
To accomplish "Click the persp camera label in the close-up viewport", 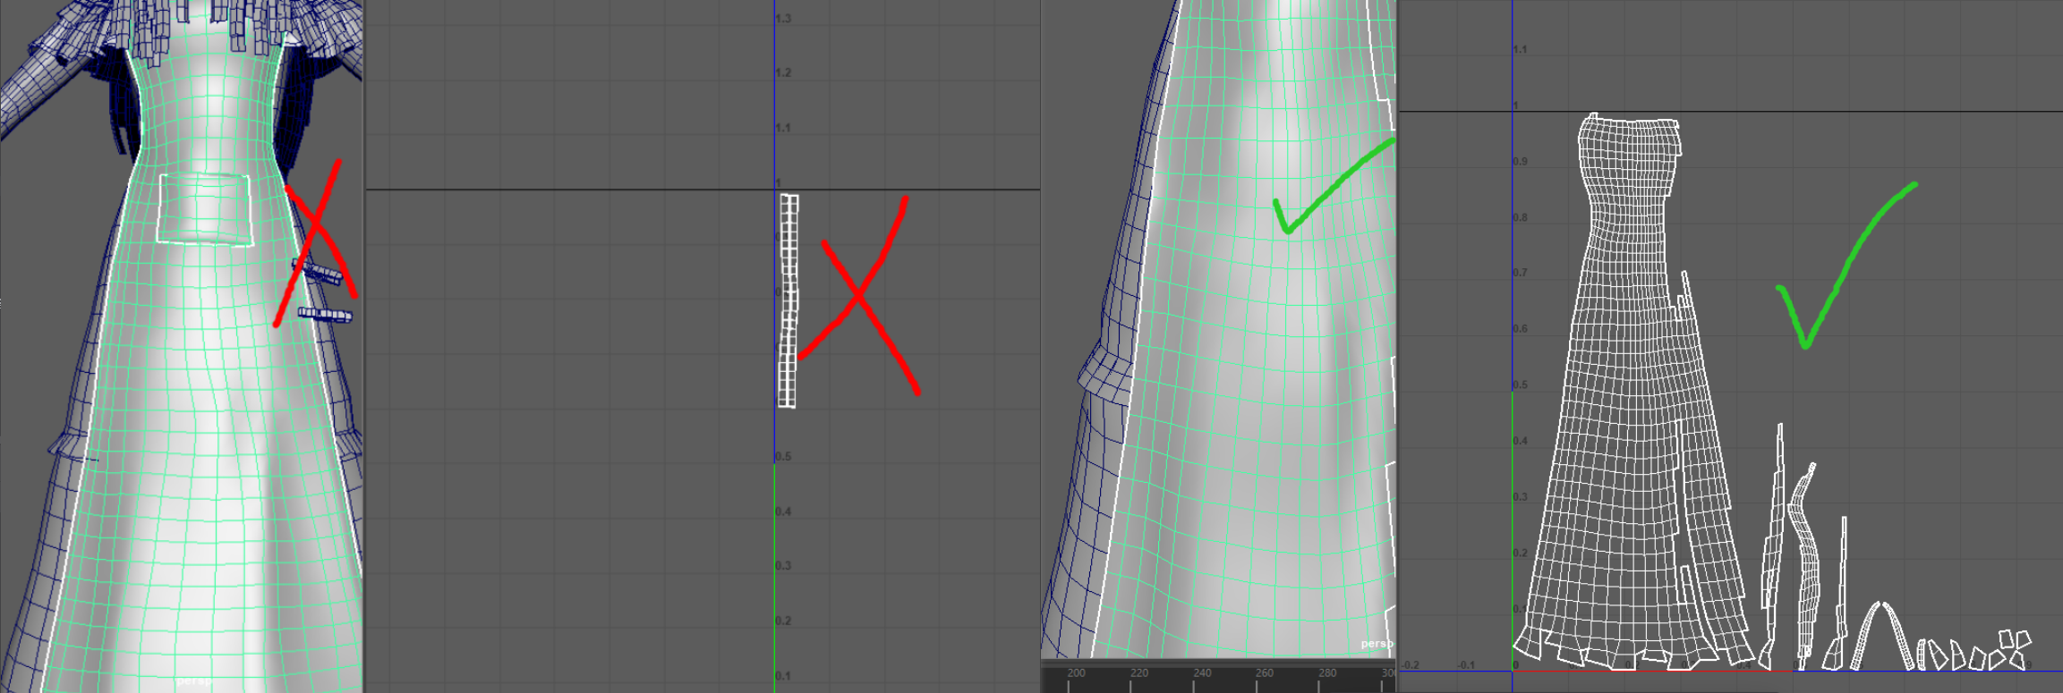I will click(x=1377, y=644).
